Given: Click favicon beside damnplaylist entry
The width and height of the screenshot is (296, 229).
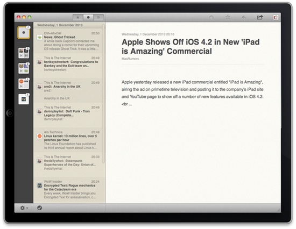Looking at the screenshot, I should (x=39, y=111).
